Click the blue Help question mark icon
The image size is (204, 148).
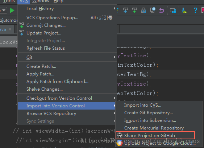[195, 10]
